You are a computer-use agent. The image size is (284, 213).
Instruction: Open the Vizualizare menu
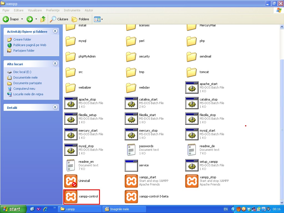coord(35,10)
